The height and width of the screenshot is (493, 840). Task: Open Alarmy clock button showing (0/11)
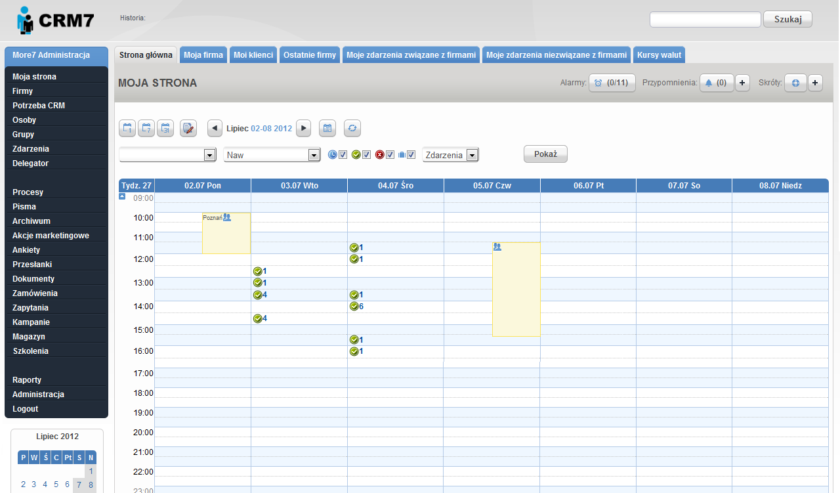tap(612, 83)
